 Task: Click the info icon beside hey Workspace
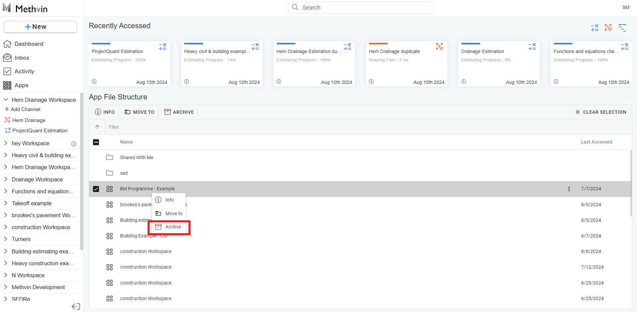pos(74,144)
